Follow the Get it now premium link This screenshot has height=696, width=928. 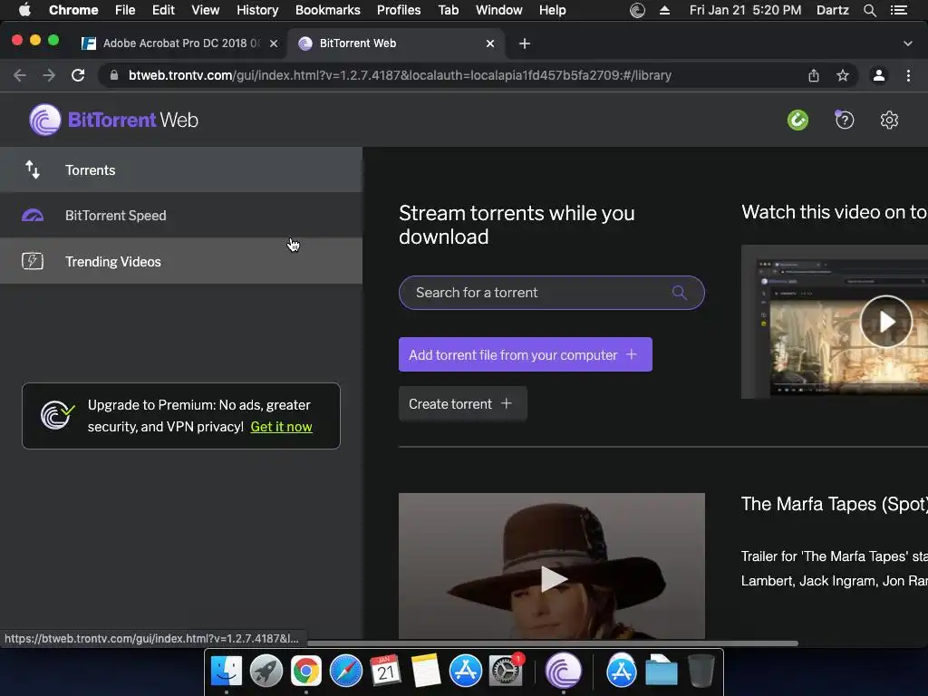[281, 427]
